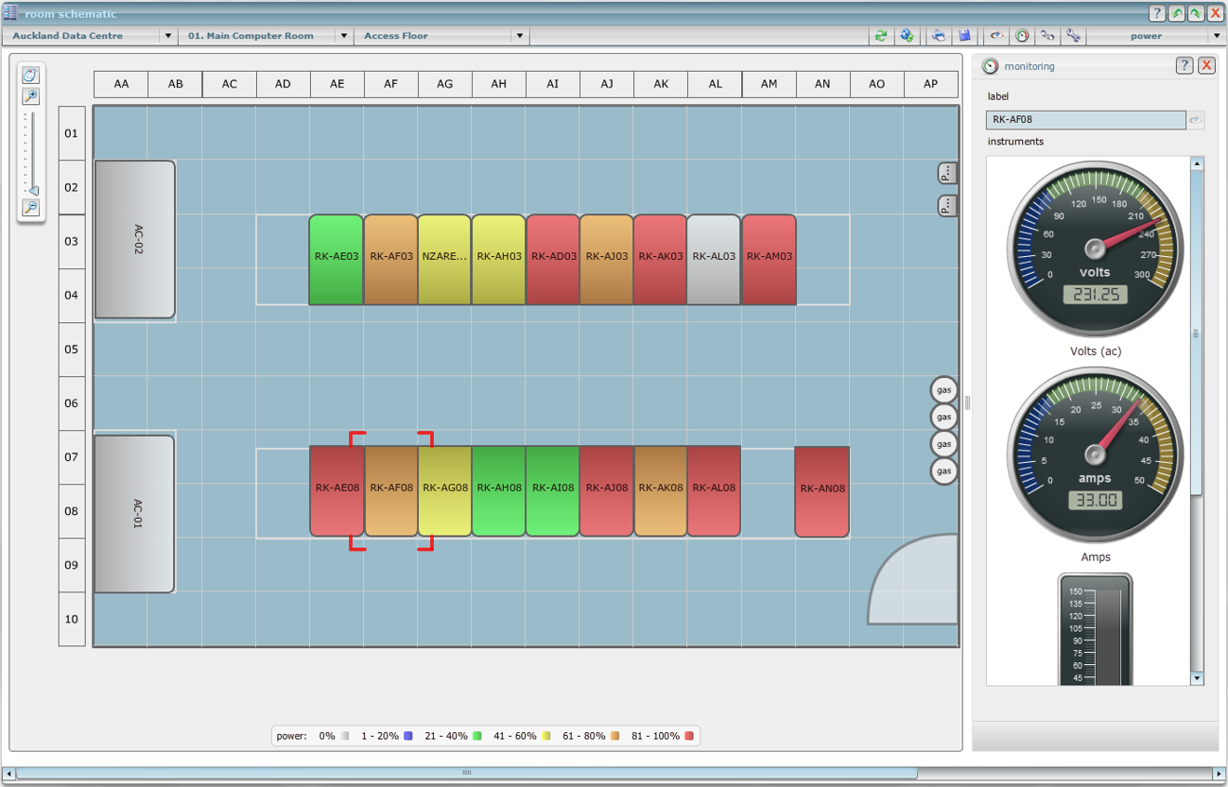Viewport: 1228px width, 787px height.
Task: Click the zoom slider handle
Action: 33,190
